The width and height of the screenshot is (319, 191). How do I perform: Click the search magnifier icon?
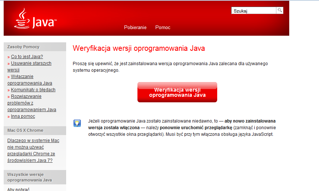(280, 10)
